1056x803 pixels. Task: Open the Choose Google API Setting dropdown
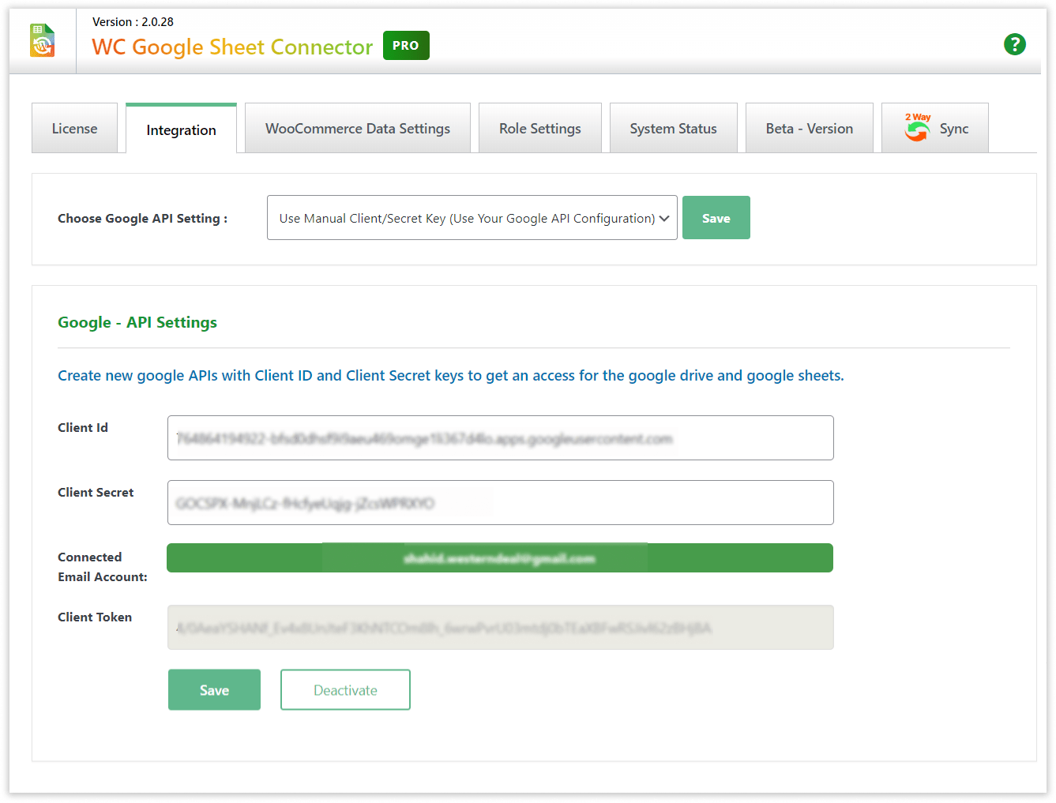point(472,218)
